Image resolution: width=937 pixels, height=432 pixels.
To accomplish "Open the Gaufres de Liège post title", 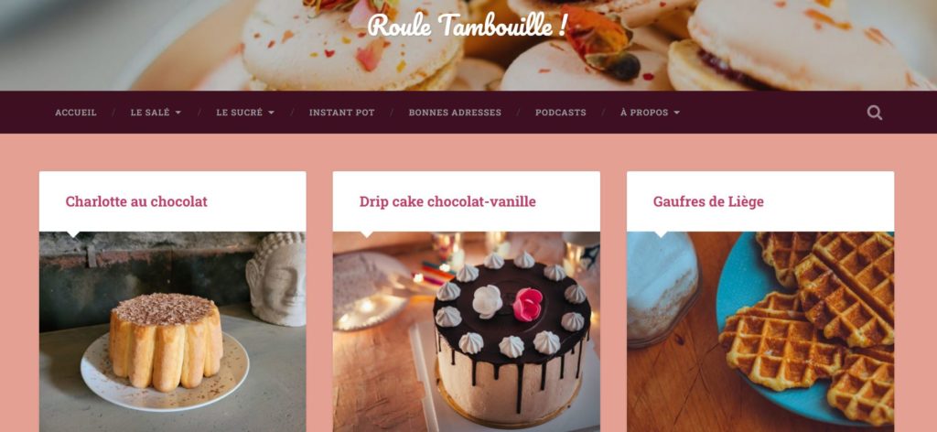I will 708,201.
